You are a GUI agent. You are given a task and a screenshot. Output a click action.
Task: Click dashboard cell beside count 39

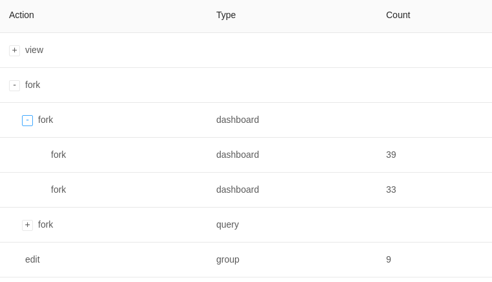pyautogui.click(x=238, y=155)
